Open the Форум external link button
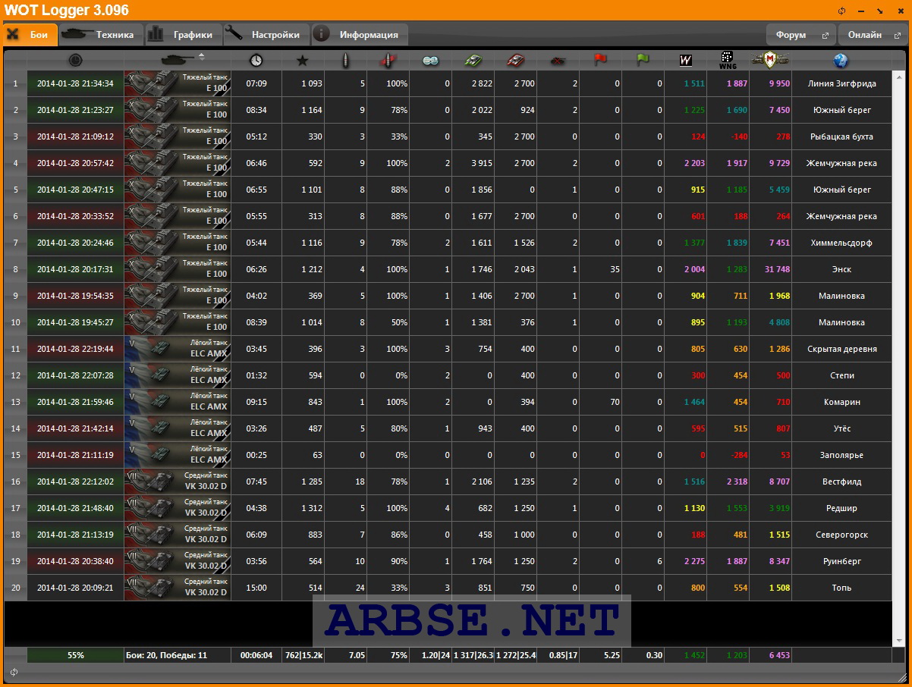 click(x=801, y=35)
